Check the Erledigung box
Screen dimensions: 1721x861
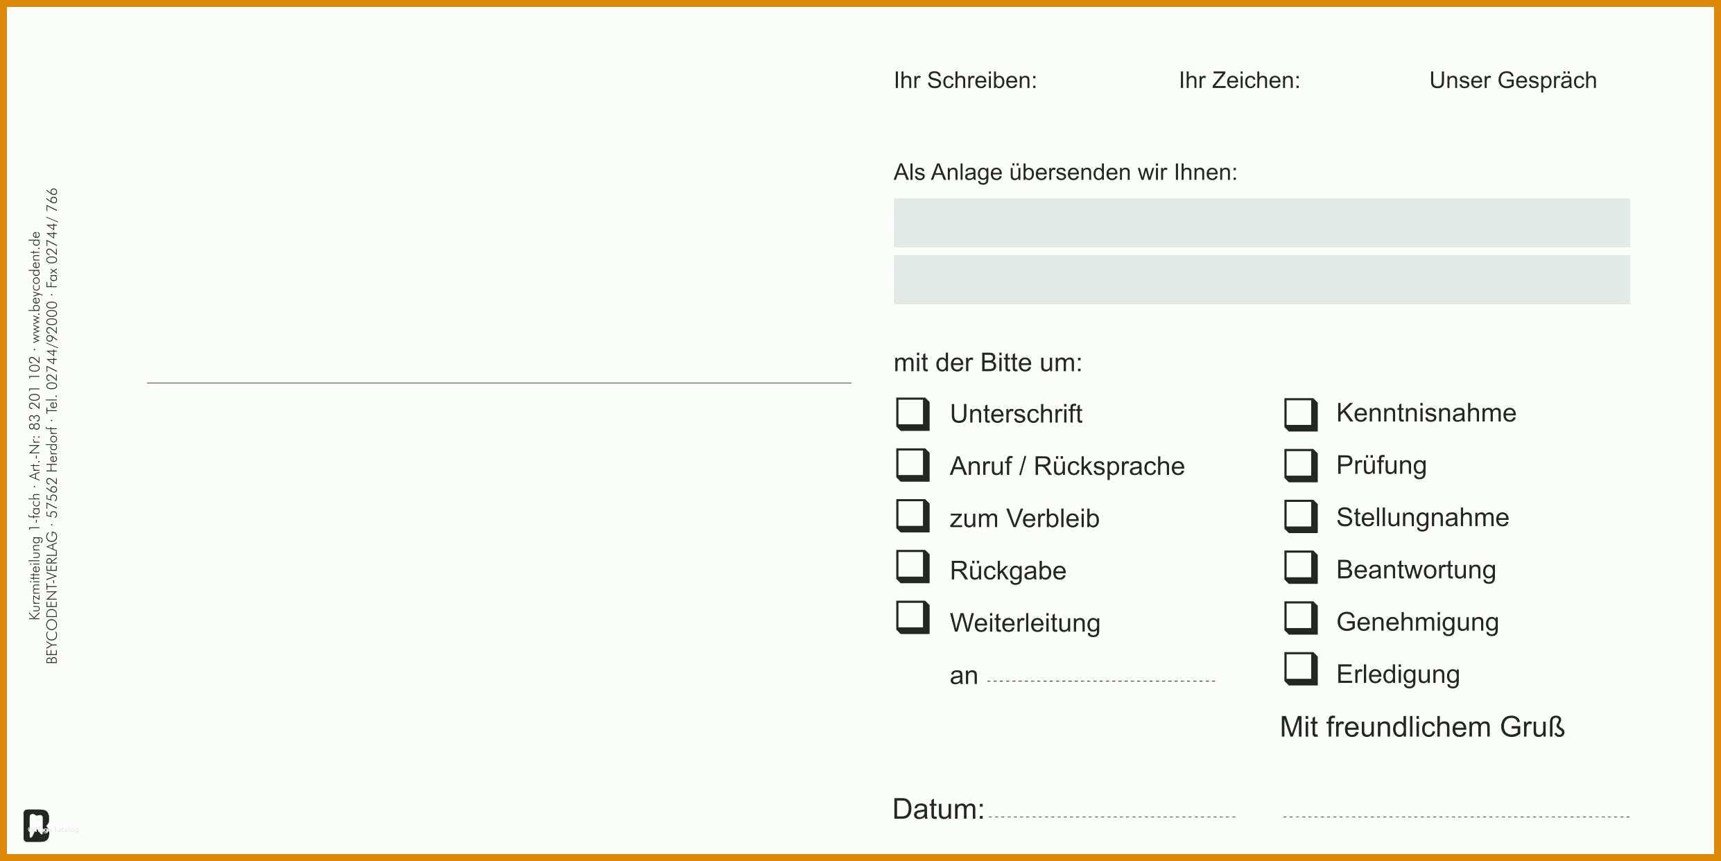click(x=1301, y=669)
